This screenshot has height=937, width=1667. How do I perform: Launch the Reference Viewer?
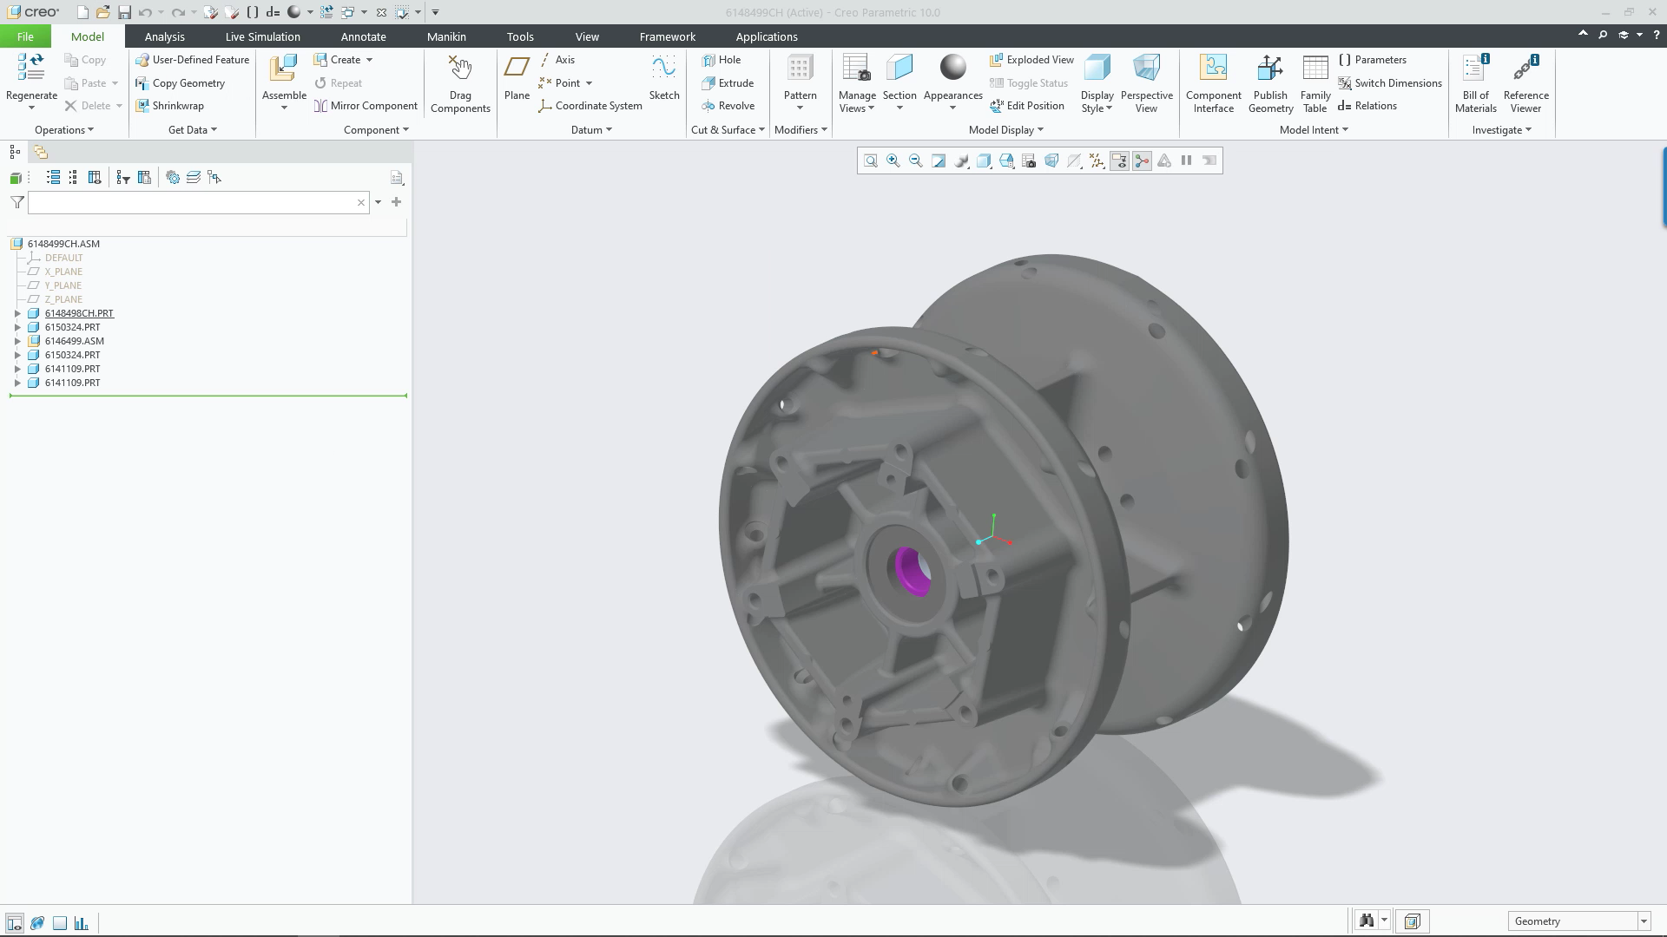[x=1525, y=83]
